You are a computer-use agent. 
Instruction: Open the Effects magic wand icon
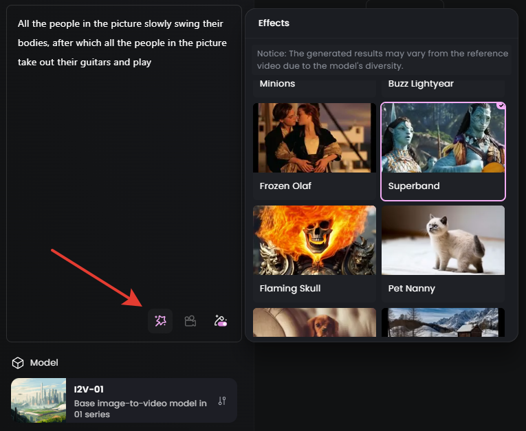coord(160,321)
